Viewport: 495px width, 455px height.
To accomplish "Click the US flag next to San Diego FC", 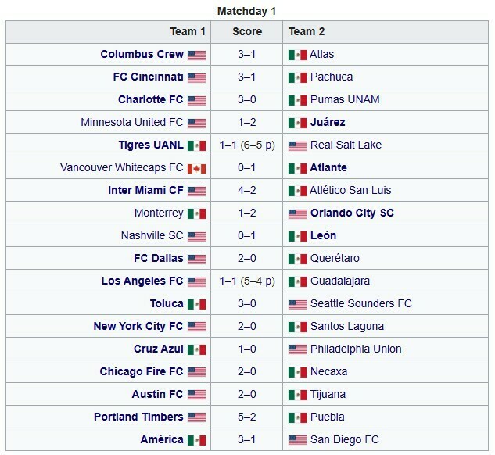I will (x=297, y=440).
